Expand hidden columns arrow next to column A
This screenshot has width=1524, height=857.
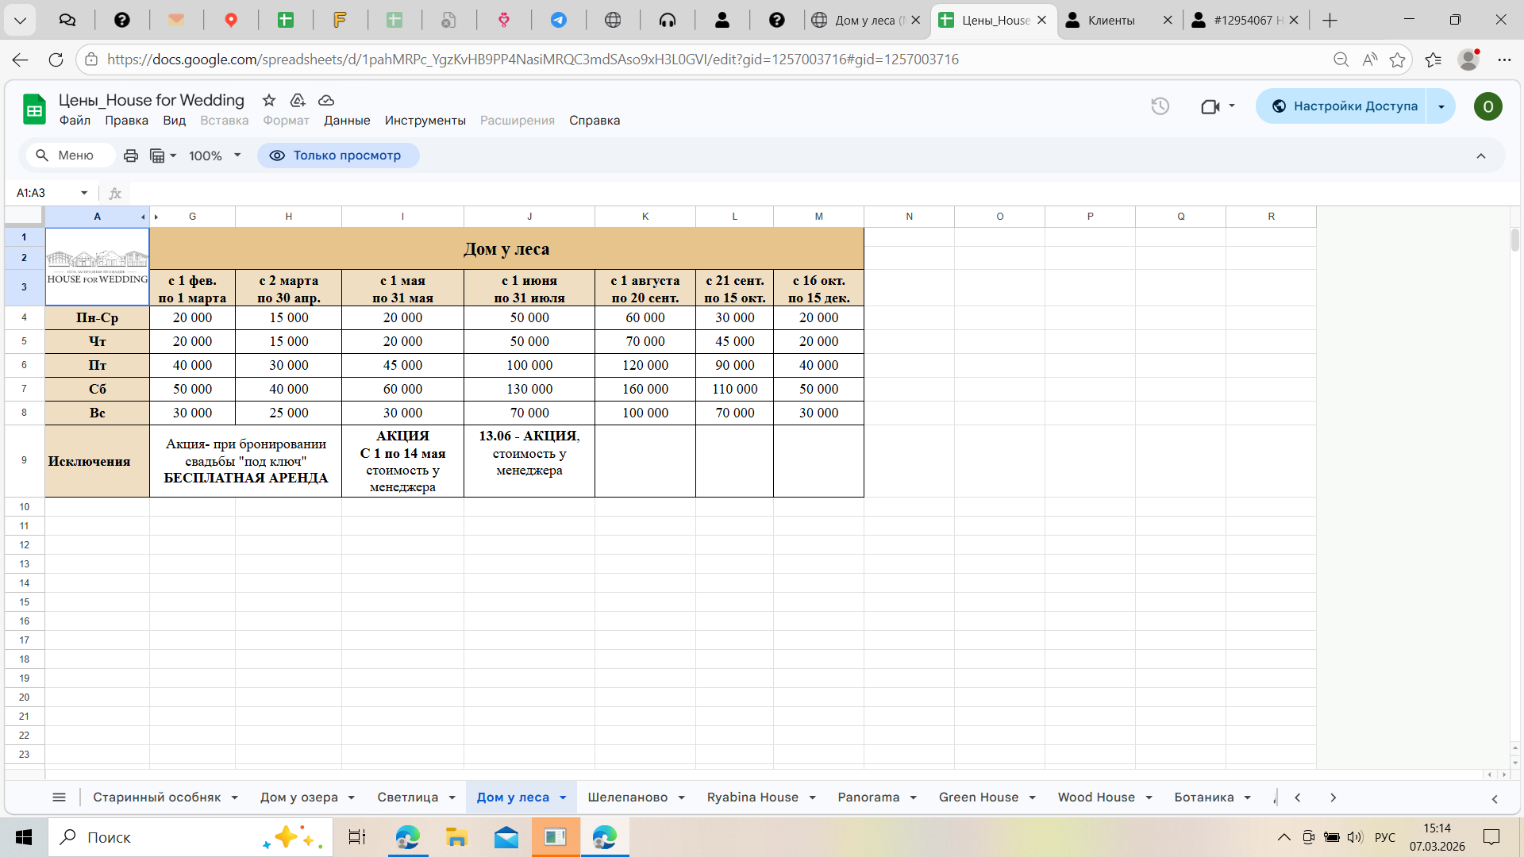pyautogui.click(x=144, y=217)
